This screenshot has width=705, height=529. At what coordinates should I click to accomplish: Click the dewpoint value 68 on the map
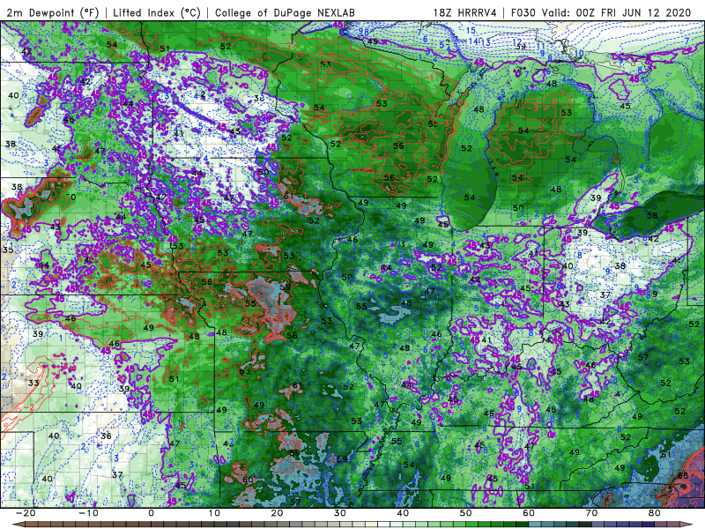pyautogui.click(x=683, y=475)
